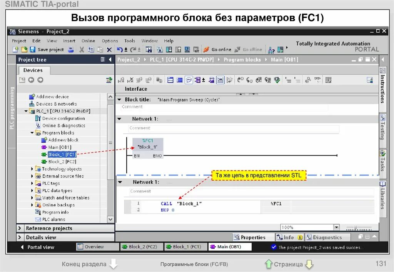Expand the Reference projects section
Screen dimensions: 394x272
point(20,228)
